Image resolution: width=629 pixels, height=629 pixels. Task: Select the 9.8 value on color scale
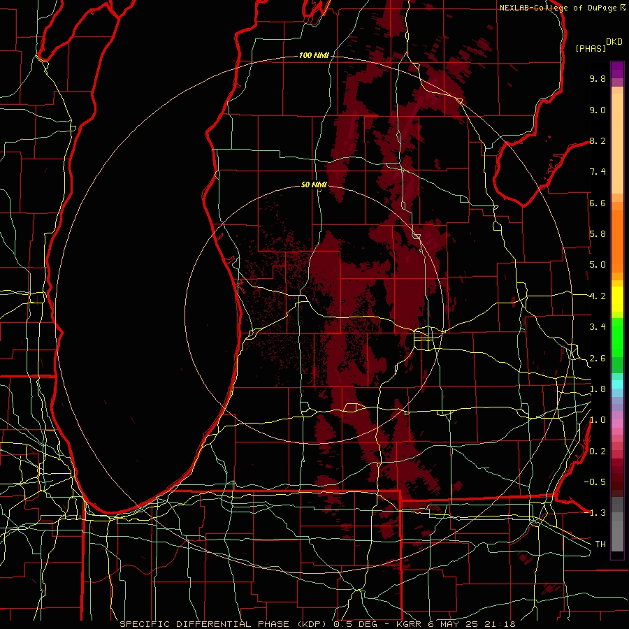coord(598,78)
